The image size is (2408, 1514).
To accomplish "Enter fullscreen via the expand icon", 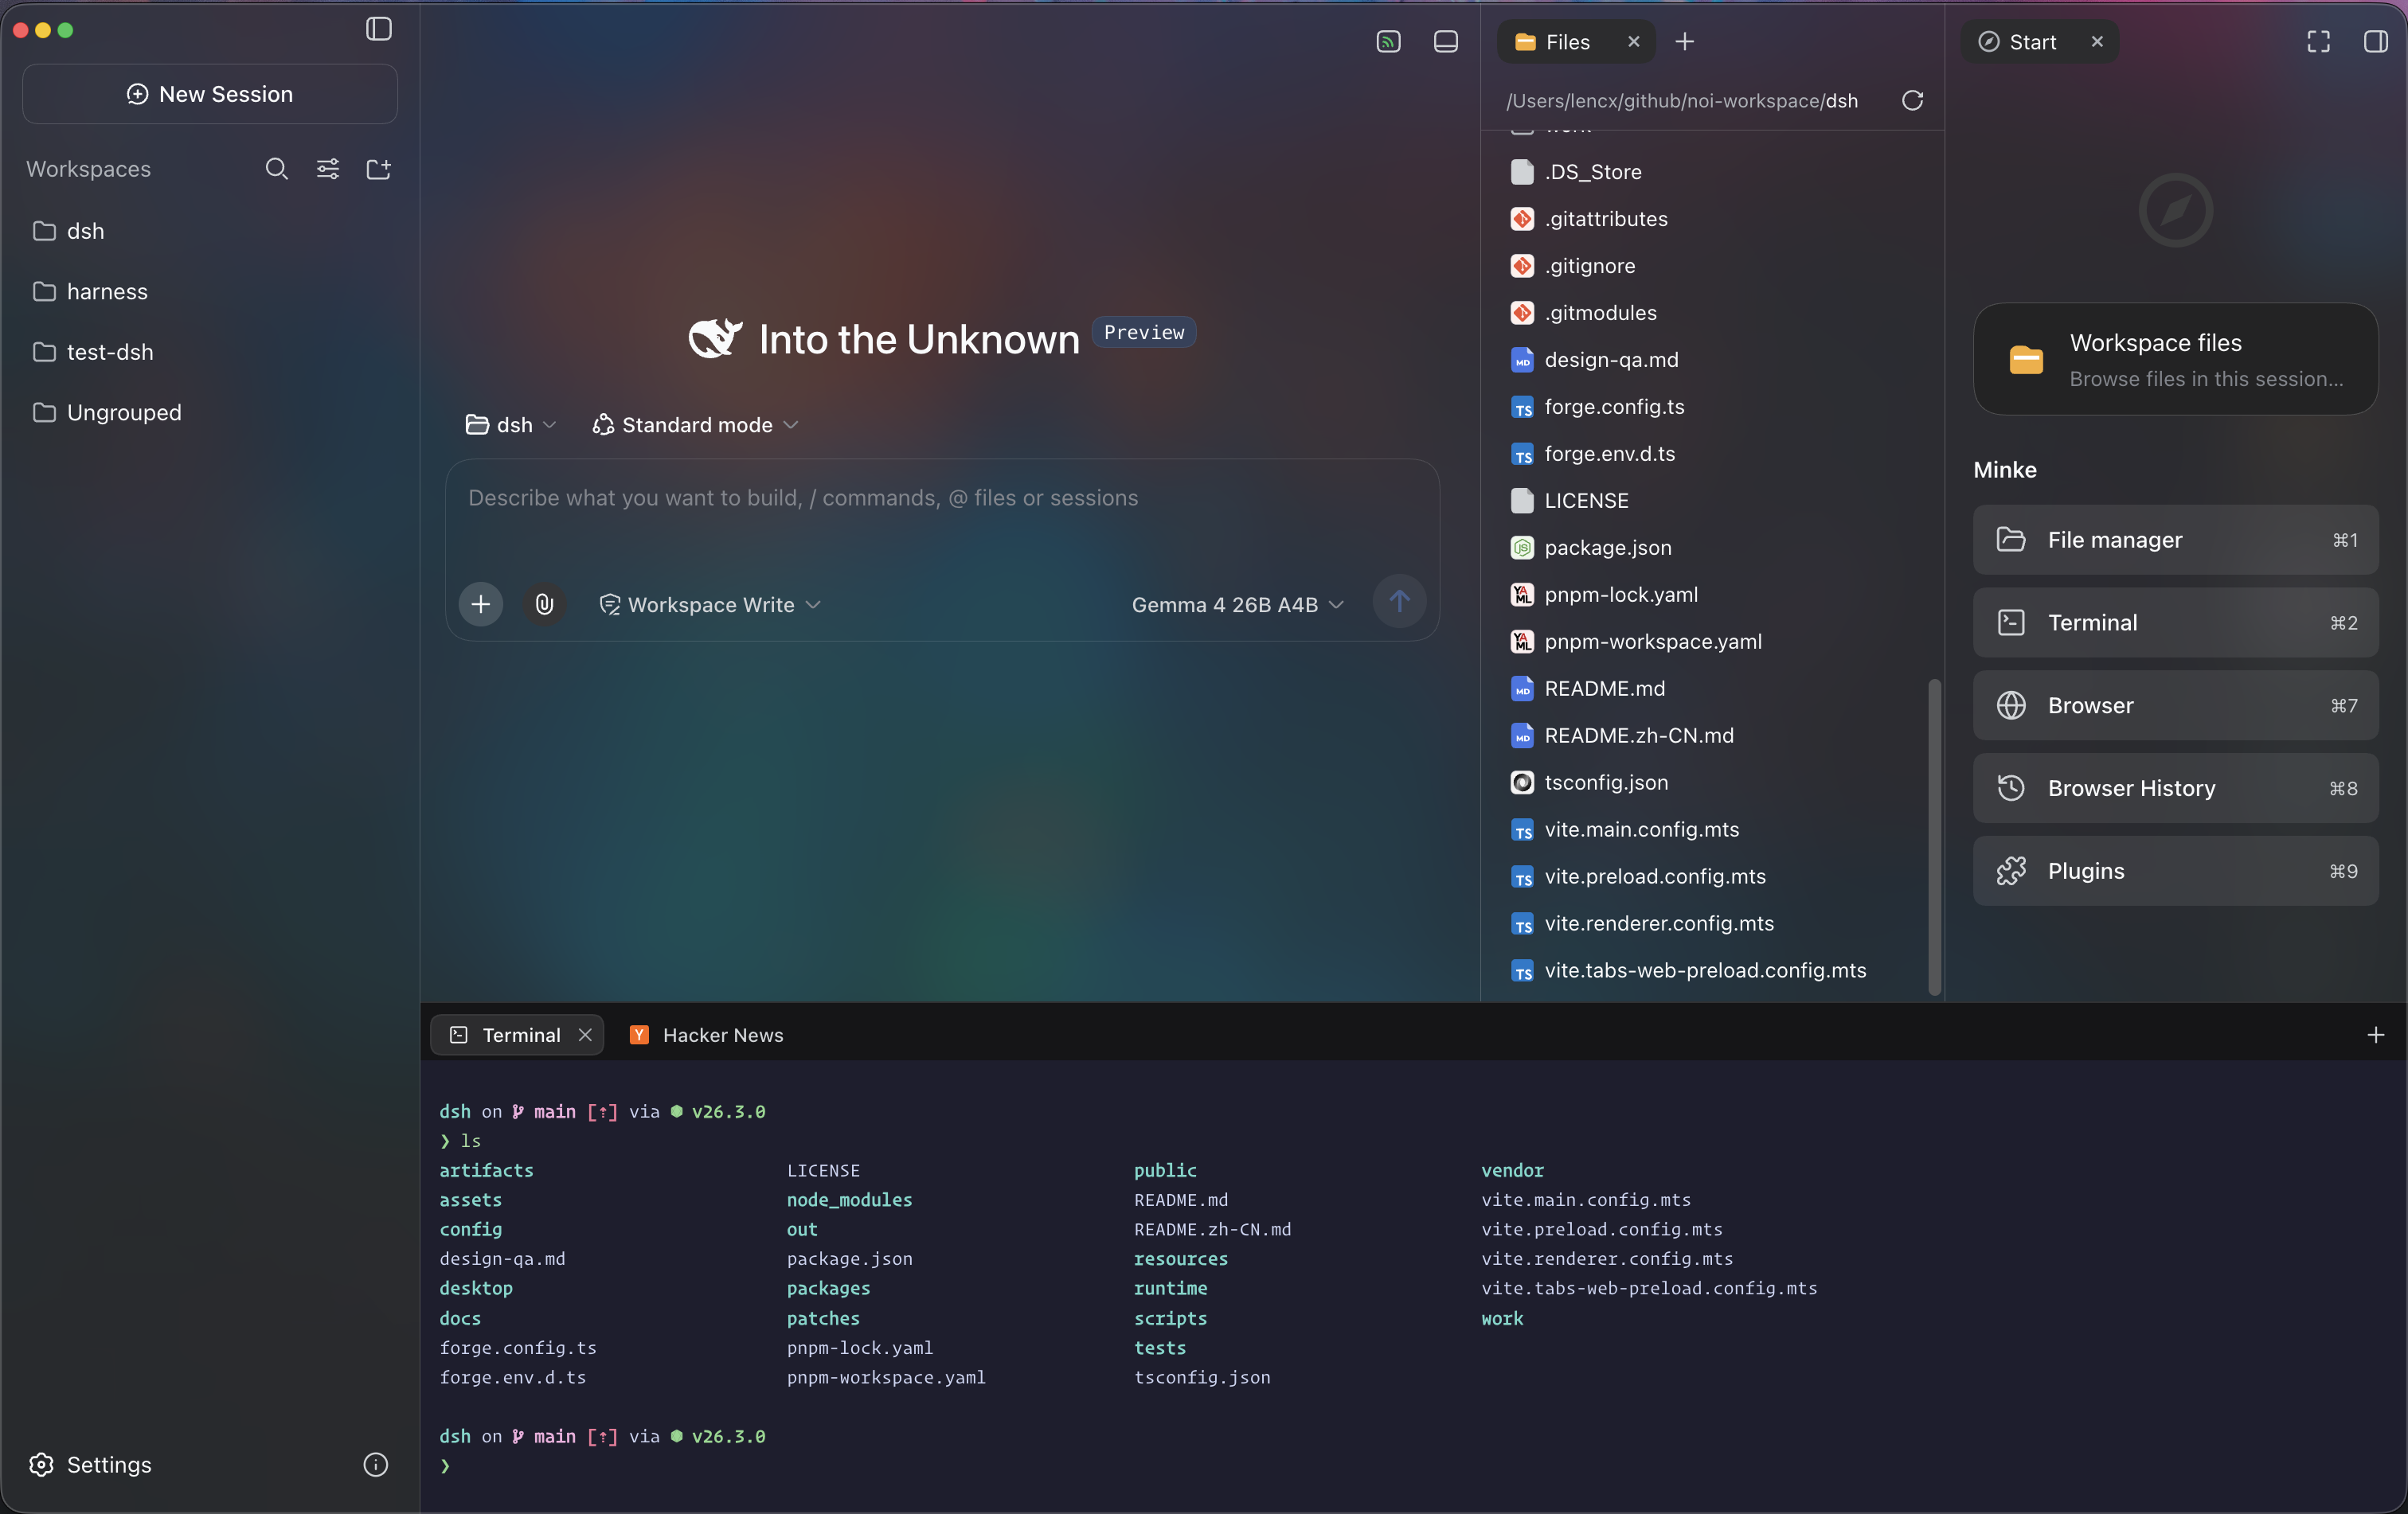I will (2318, 41).
